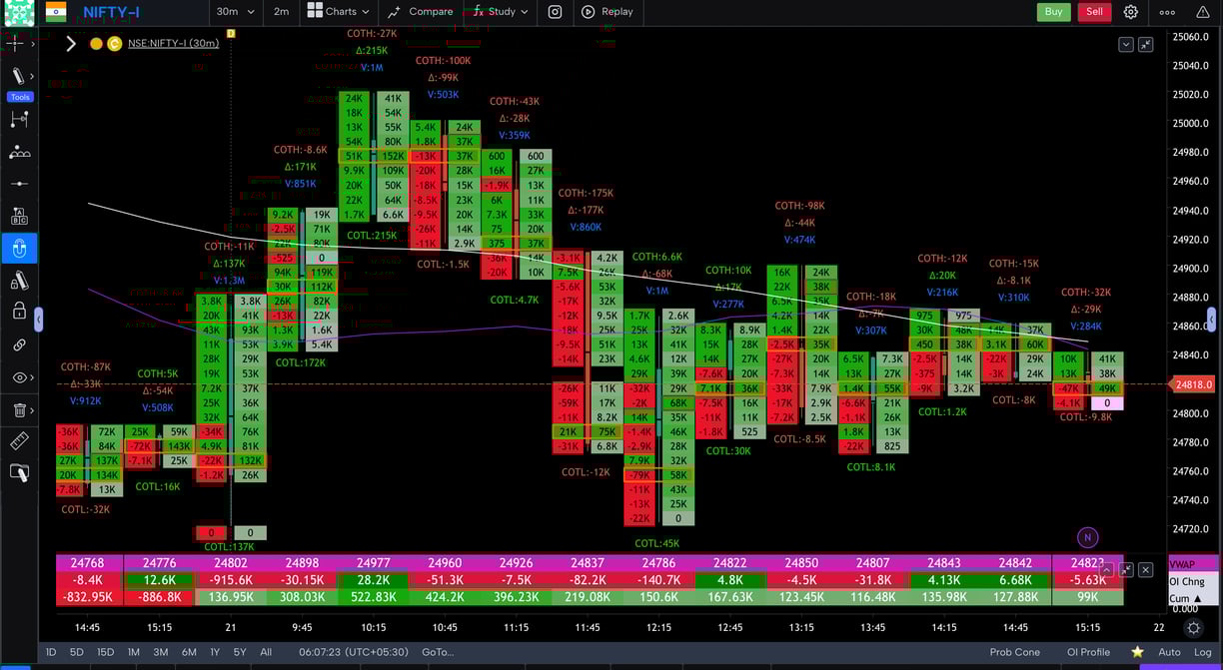Click the orange circle legend indicator
Screen dimensions: 1223x670
(96, 43)
